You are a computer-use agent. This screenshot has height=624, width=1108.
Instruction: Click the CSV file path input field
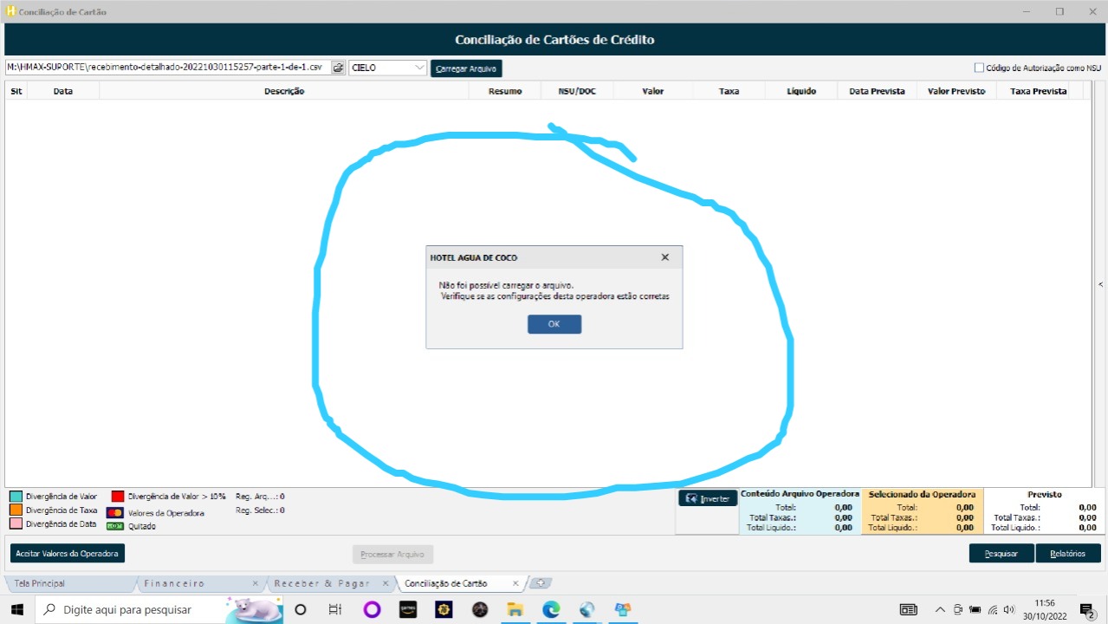click(166, 68)
